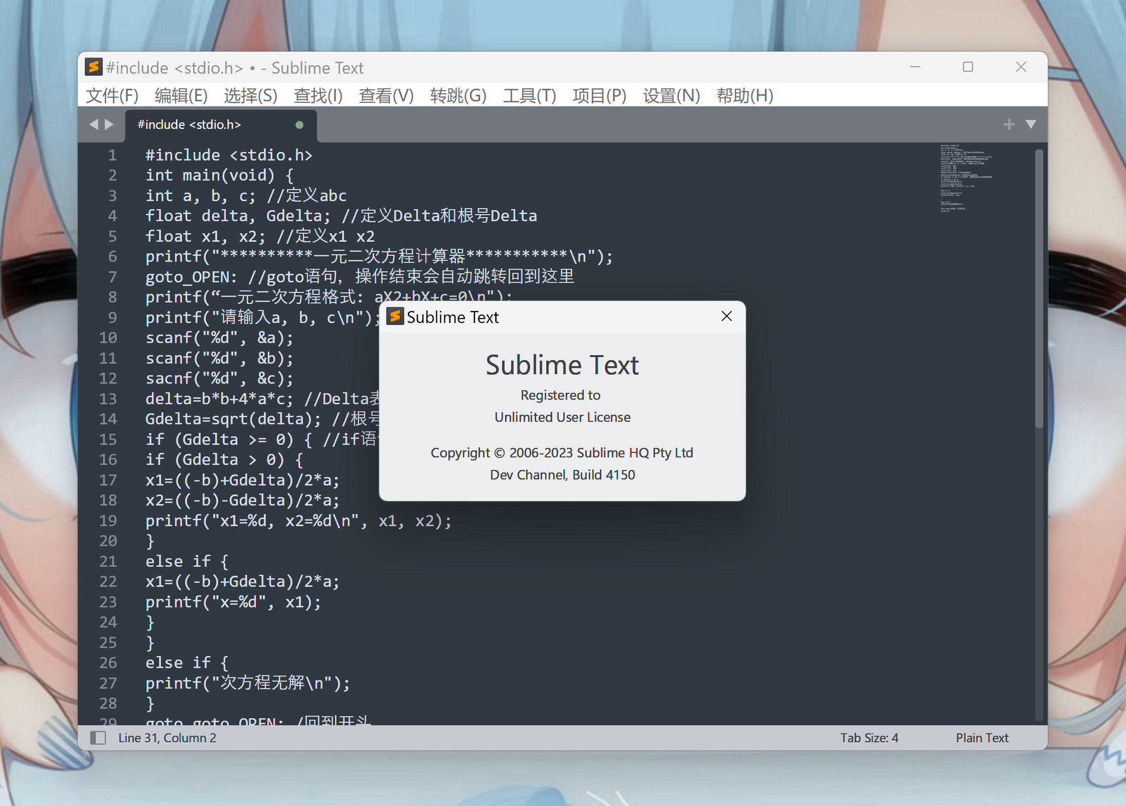1126x806 pixels.
Task: Close the tab via its unsaved green dot
Action: pos(299,125)
